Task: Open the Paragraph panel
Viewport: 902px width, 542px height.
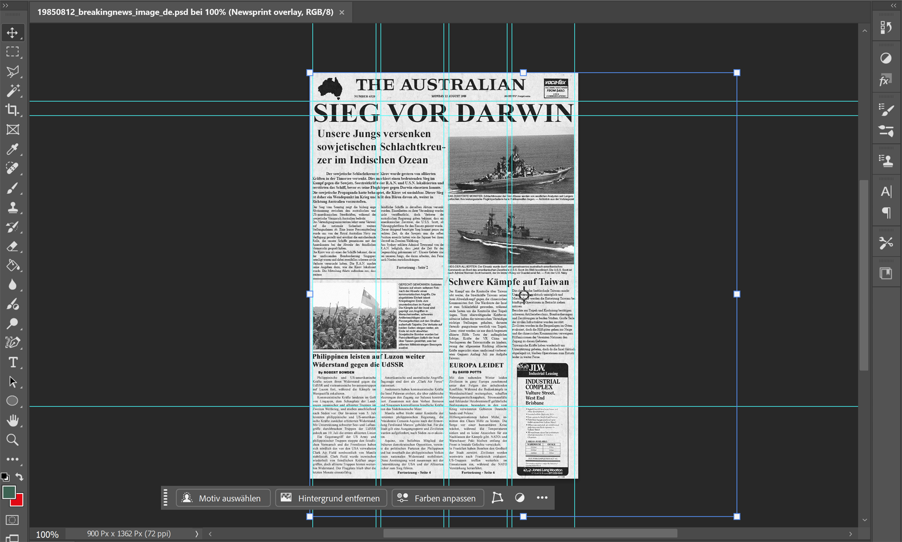Action: click(886, 213)
